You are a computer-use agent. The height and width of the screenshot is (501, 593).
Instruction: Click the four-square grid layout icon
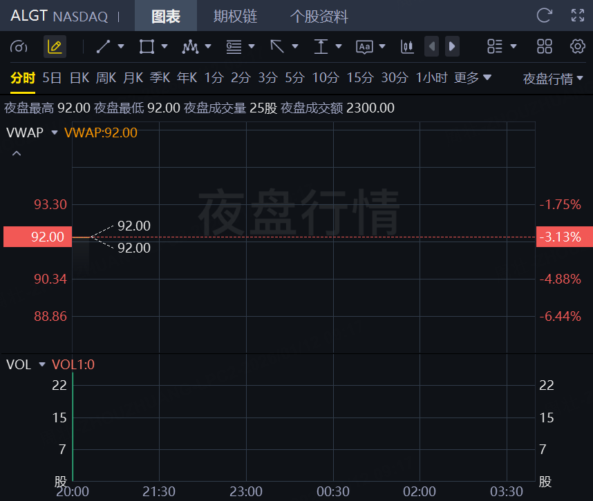(x=545, y=46)
